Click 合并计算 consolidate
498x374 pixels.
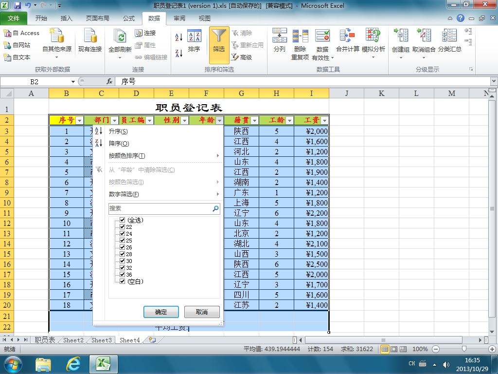347,40
